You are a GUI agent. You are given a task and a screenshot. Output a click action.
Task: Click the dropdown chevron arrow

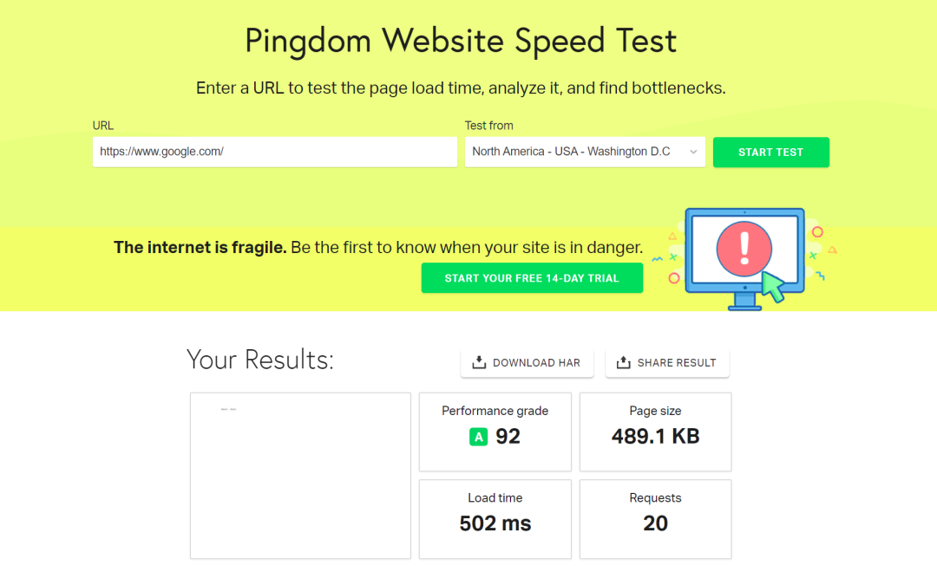click(x=693, y=152)
